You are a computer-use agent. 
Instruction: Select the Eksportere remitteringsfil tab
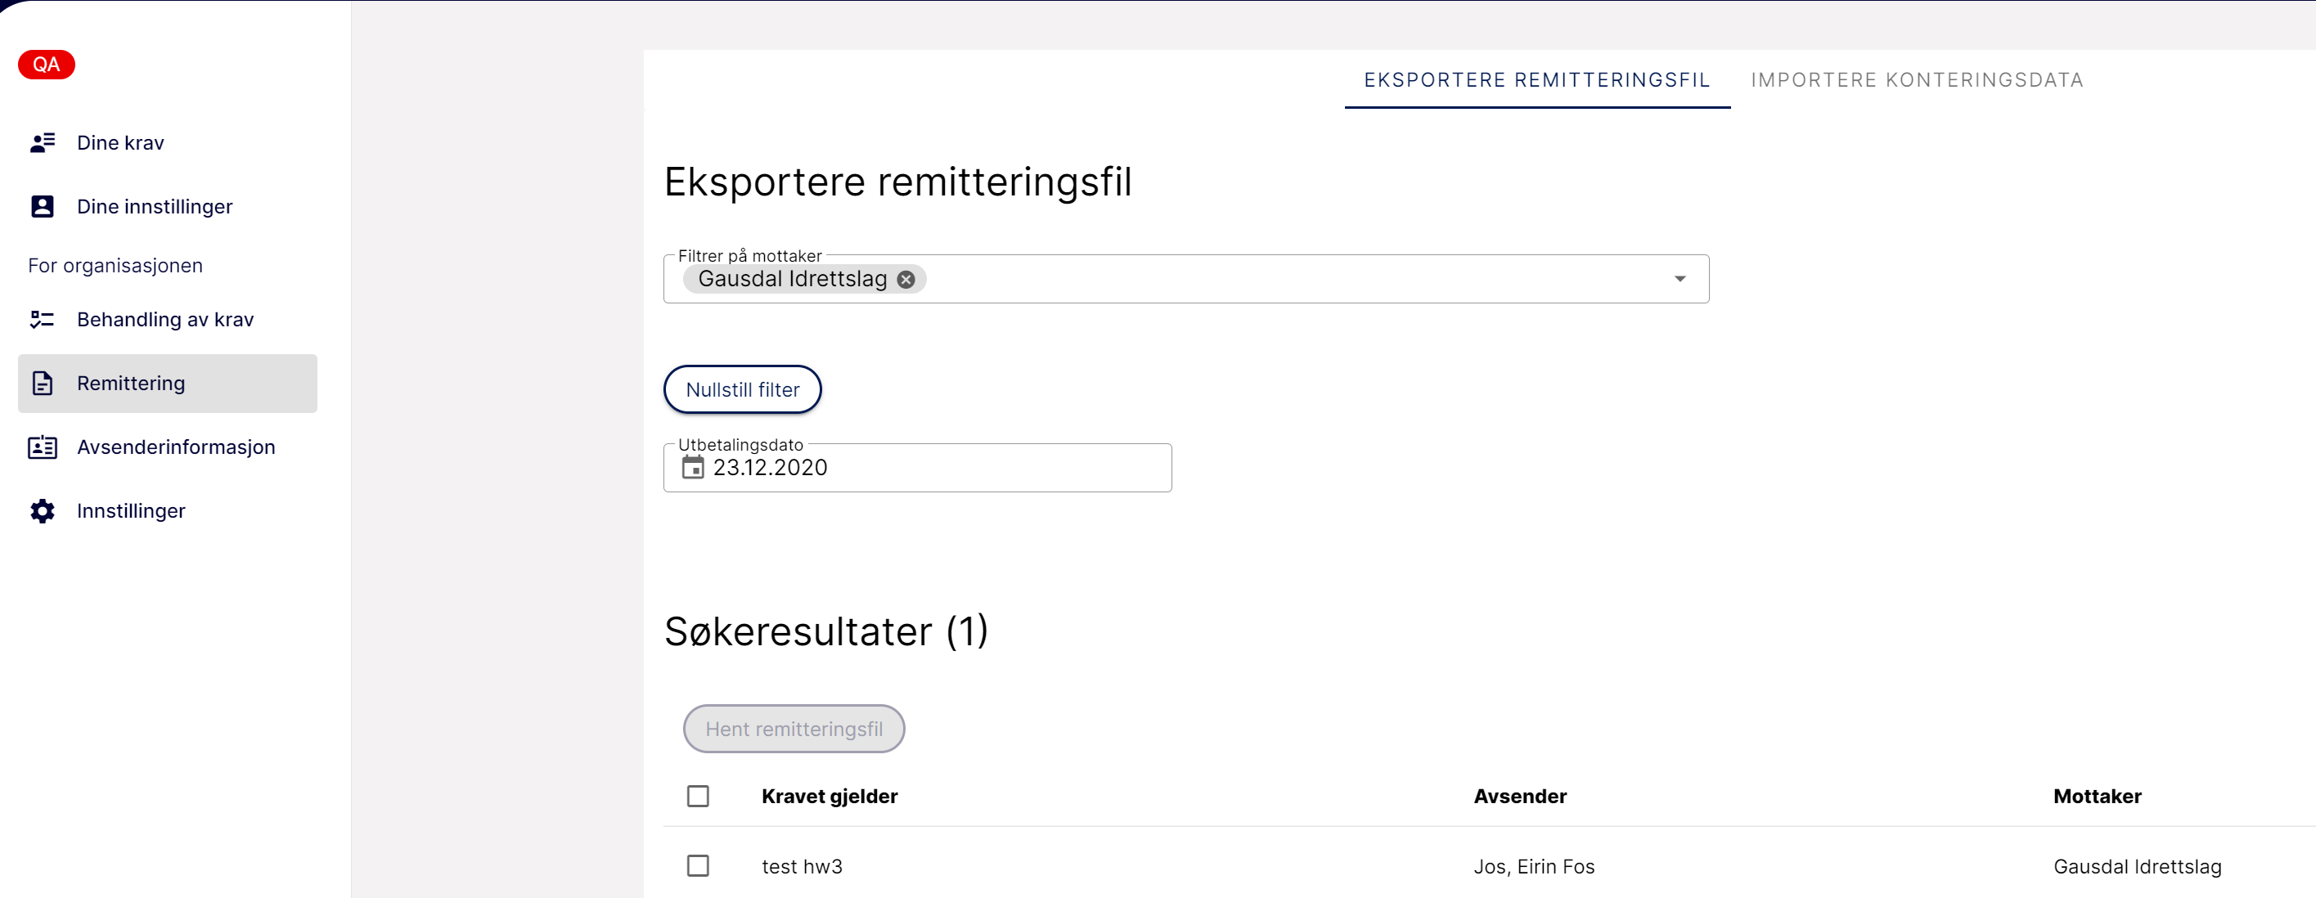[x=1536, y=80]
